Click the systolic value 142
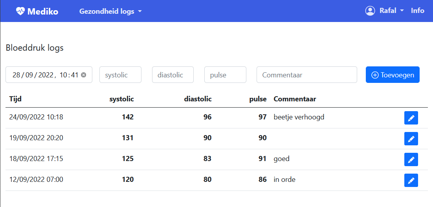The height and width of the screenshot is (207, 433). (x=128, y=117)
